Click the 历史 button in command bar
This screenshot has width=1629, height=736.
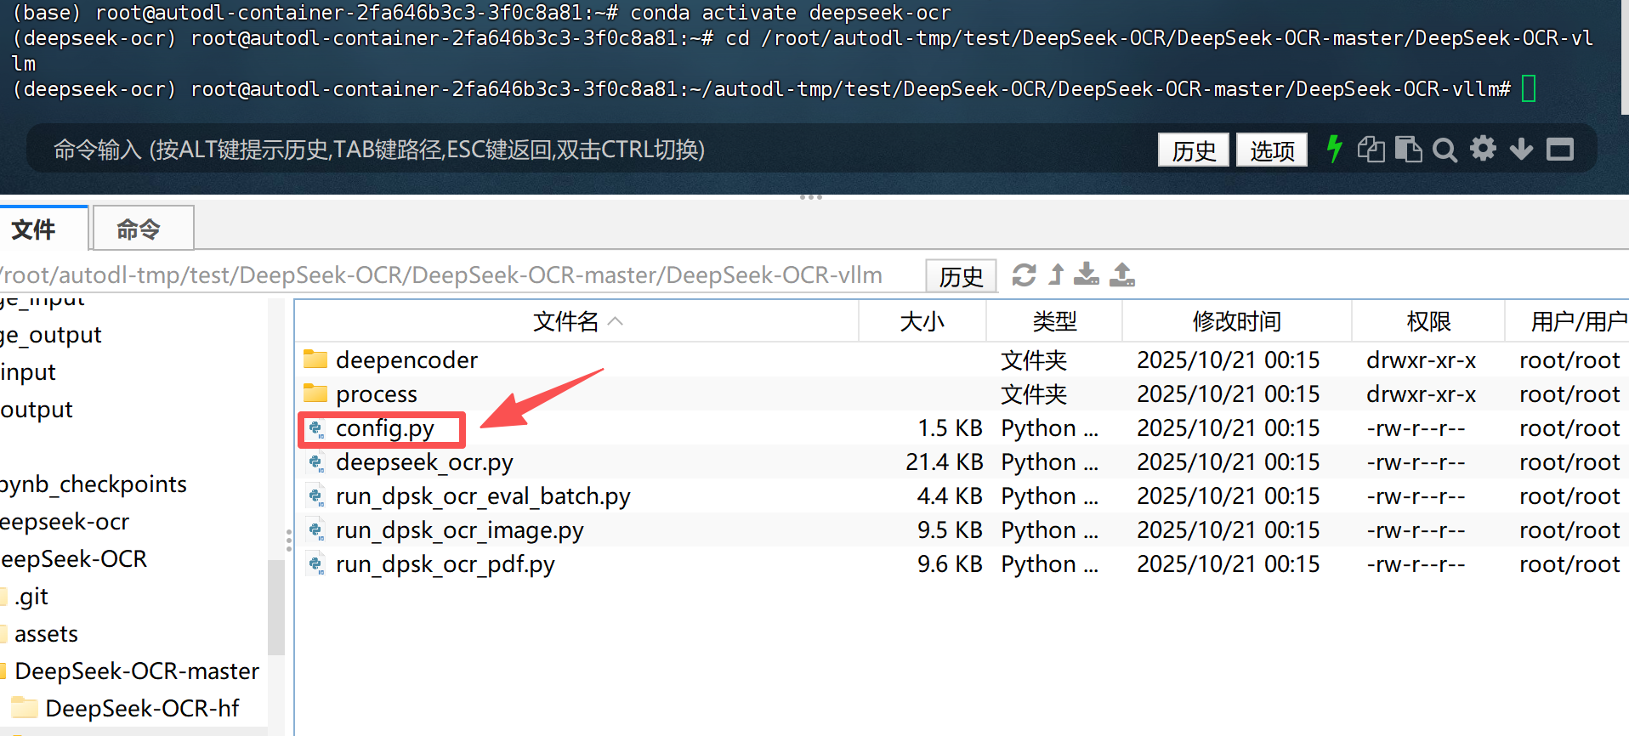pyautogui.click(x=1194, y=150)
